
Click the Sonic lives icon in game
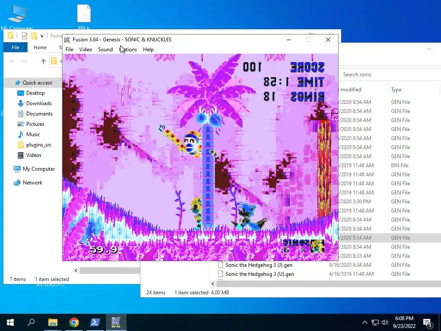pyautogui.click(x=317, y=246)
